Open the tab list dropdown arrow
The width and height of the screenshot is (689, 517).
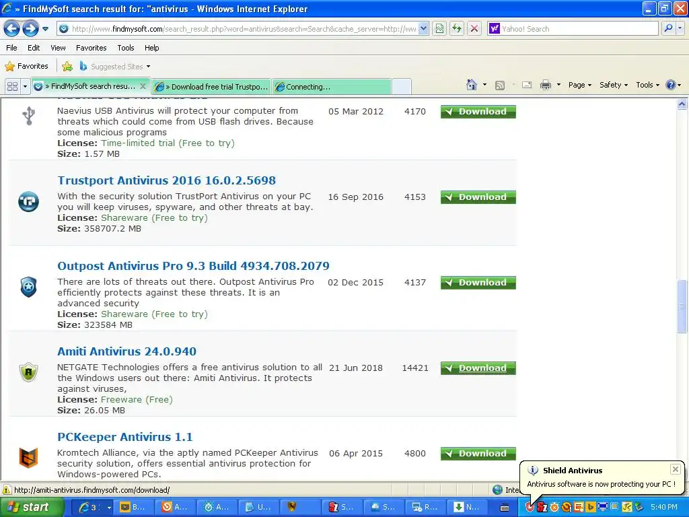(x=25, y=87)
